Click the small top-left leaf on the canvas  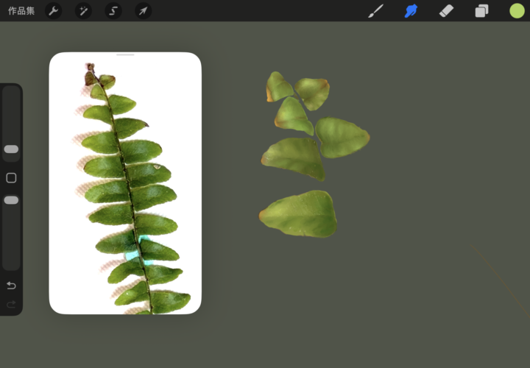[278, 87]
